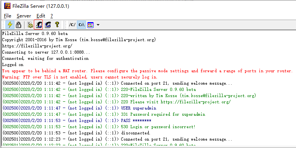Click the red FTP over TLS warning
Image resolution: width=296 pixels, height=148 pixels.
click(80, 77)
